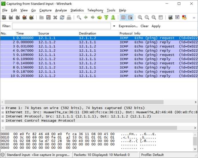
Task: Open a capture file folder icon
Action: (x=41, y=17)
